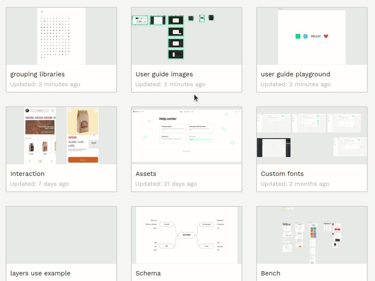Click the 'User guide images' title text

[164, 74]
